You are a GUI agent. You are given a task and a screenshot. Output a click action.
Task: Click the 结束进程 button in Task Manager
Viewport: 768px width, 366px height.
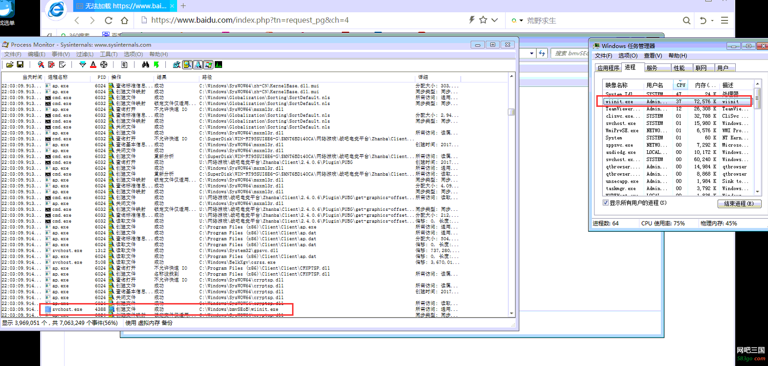coord(739,203)
